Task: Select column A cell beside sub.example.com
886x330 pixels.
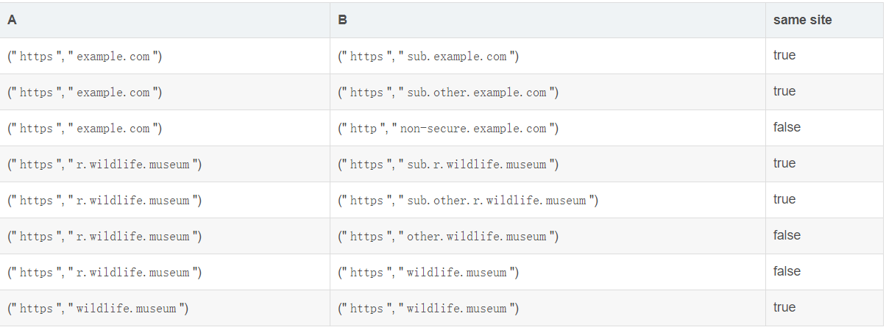Action: pyautogui.click(x=85, y=57)
